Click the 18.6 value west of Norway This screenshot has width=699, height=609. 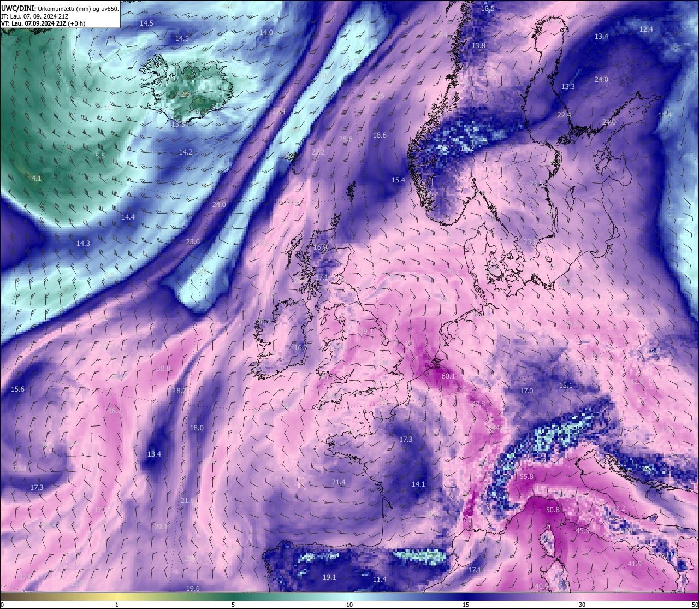(x=380, y=135)
